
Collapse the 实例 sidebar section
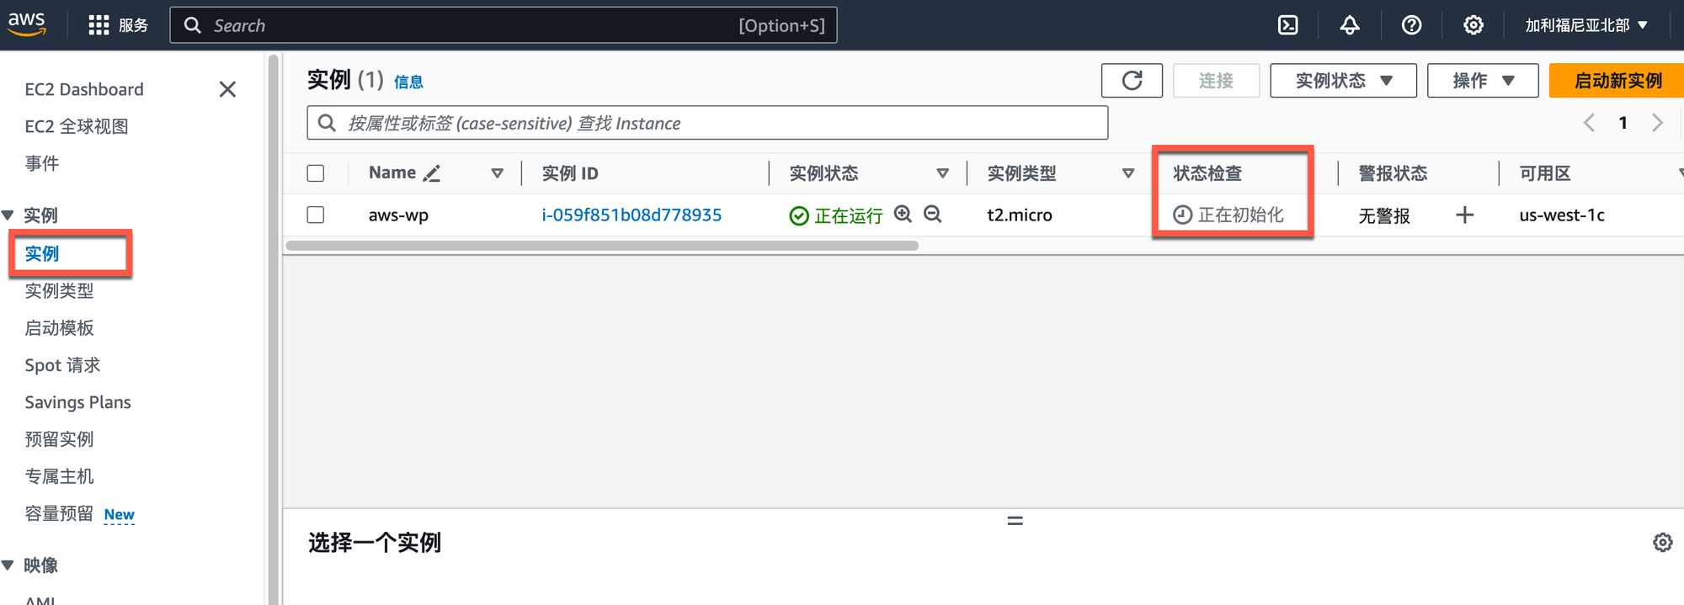8,215
